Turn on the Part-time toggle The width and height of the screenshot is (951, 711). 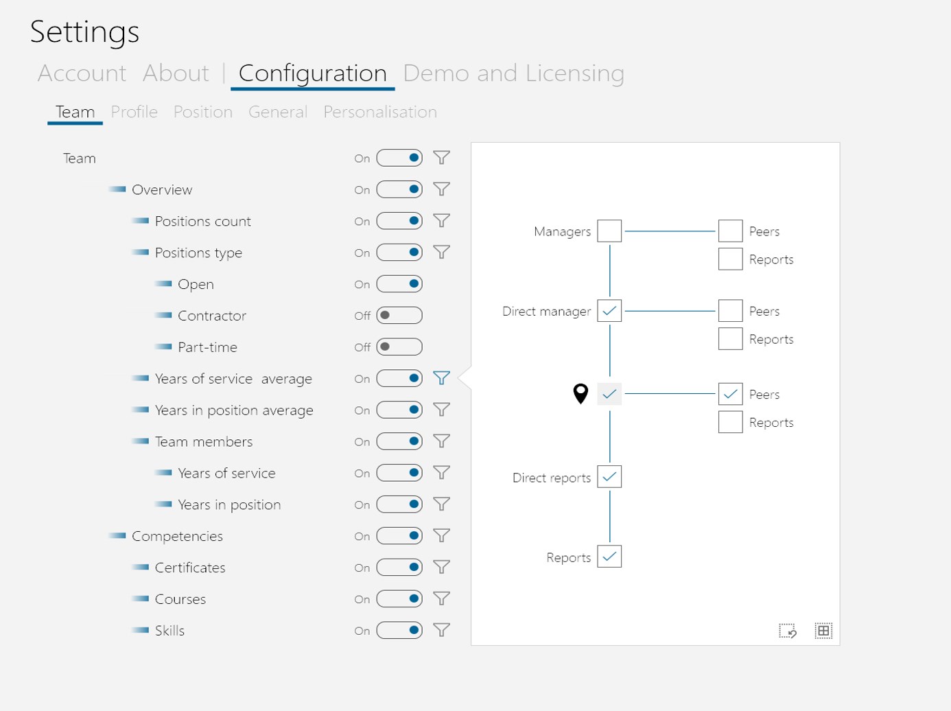pos(399,347)
